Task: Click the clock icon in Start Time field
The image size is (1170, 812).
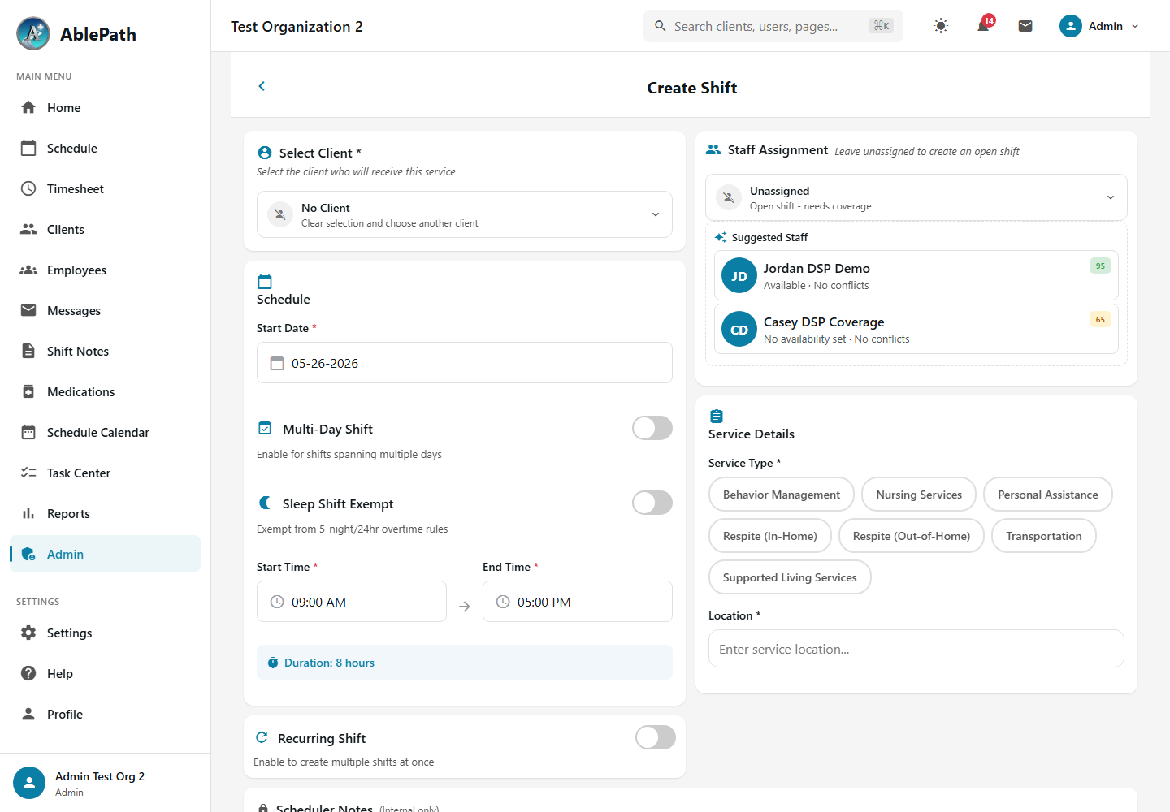Action: point(277,602)
